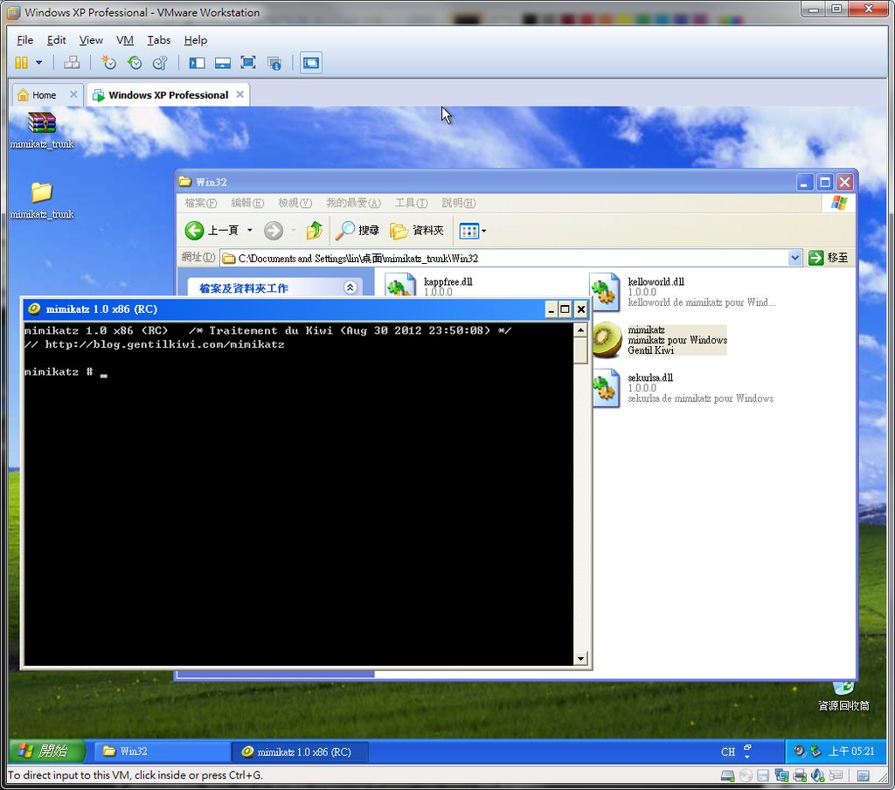Open the 說明(H) help menu
The image size is (895, 790).
coord(458,203)
